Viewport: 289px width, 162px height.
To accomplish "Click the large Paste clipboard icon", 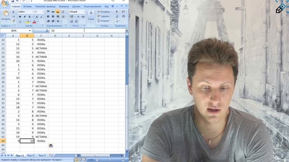I will point(6,14).
